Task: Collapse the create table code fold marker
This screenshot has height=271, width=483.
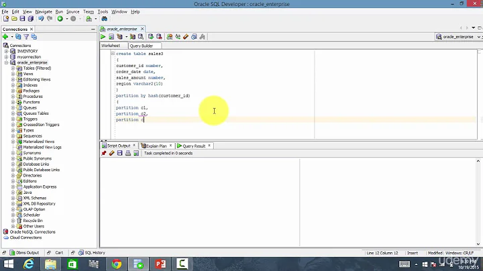Action: click(113, 53)
